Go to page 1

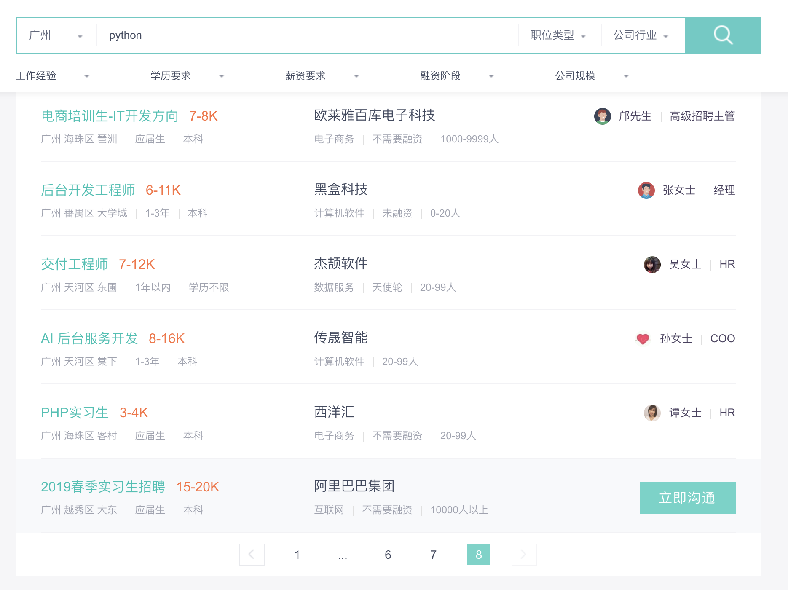pyautogui.click(x=297, y=555)
